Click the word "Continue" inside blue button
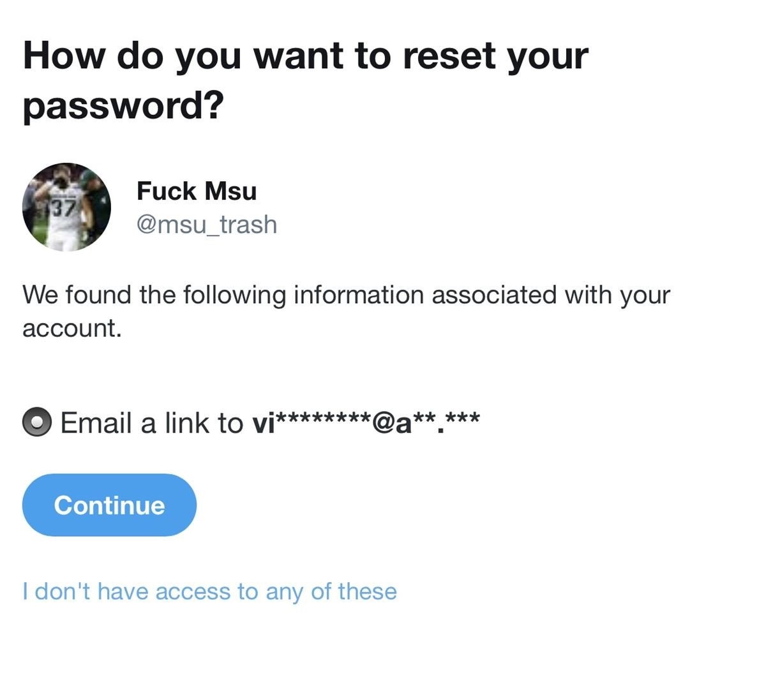The image size is (766, 674). tap(109, 505)
